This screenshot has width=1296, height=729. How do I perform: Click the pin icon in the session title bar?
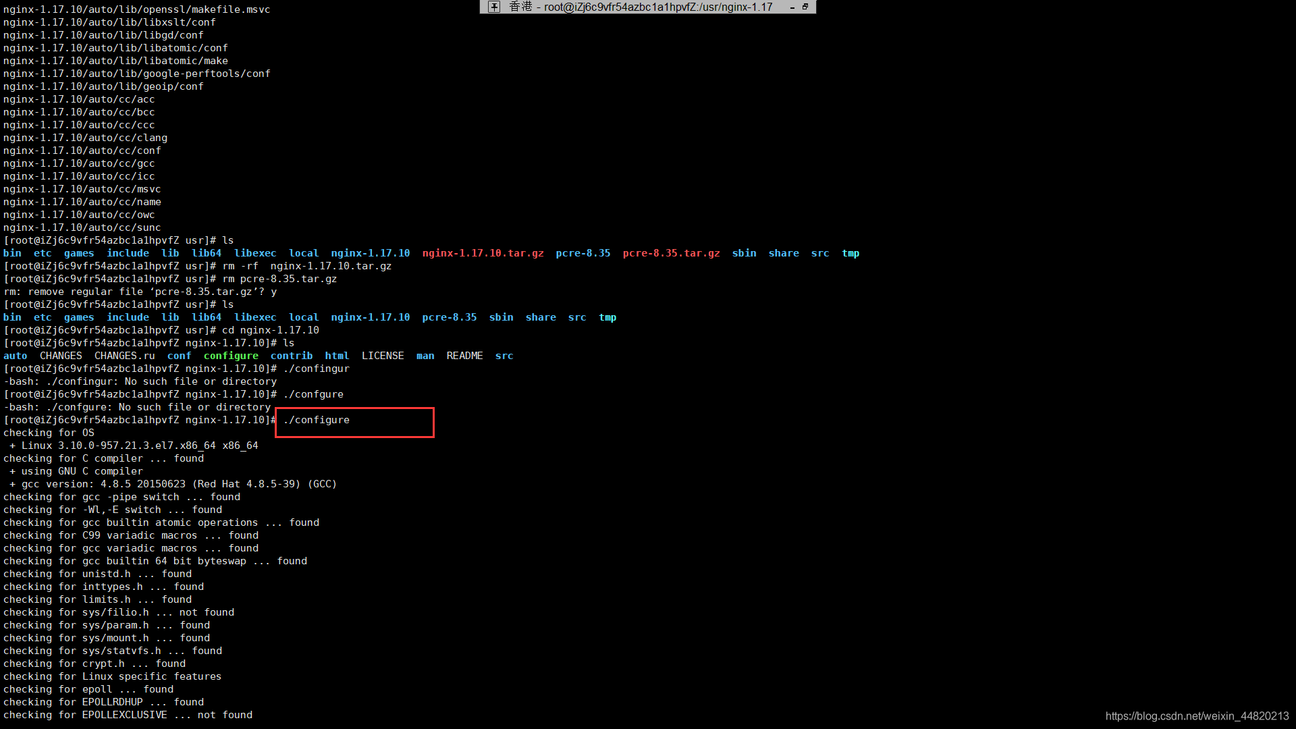click(494, 7)
